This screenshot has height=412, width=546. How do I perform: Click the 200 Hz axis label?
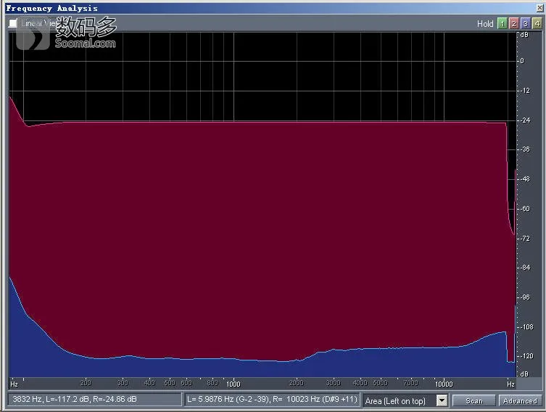pos(86,383)
